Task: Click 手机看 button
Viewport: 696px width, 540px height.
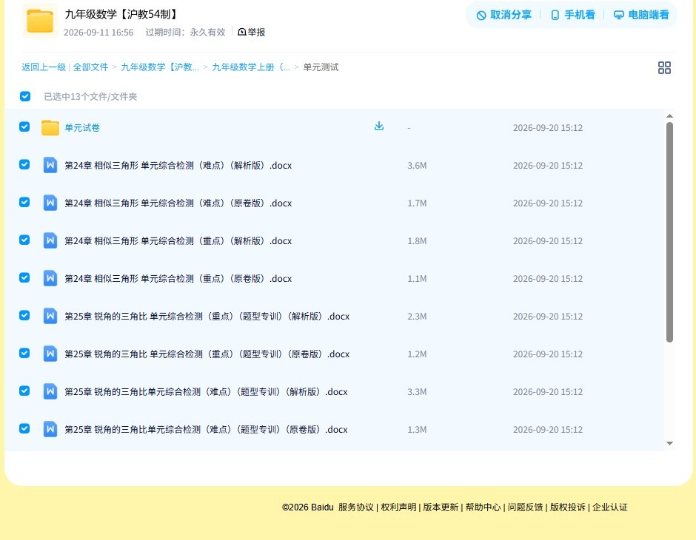Action: (572, 15)
